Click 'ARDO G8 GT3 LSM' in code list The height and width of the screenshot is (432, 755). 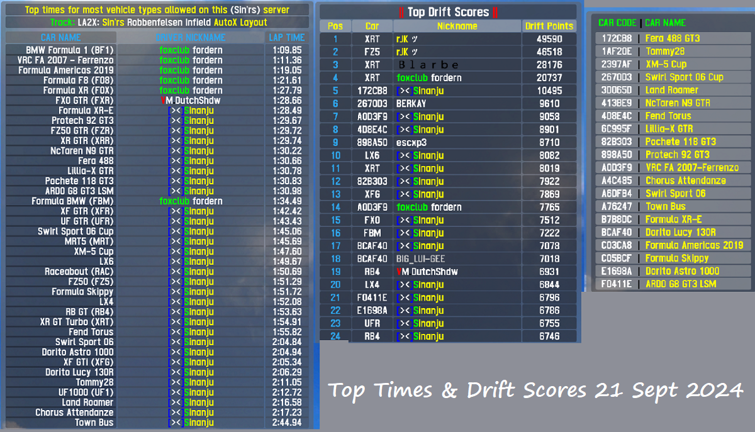point(681,284)
